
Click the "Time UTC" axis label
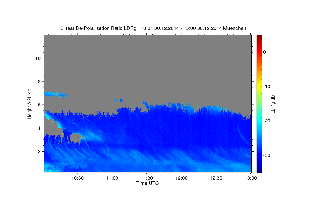click(147, 183)
